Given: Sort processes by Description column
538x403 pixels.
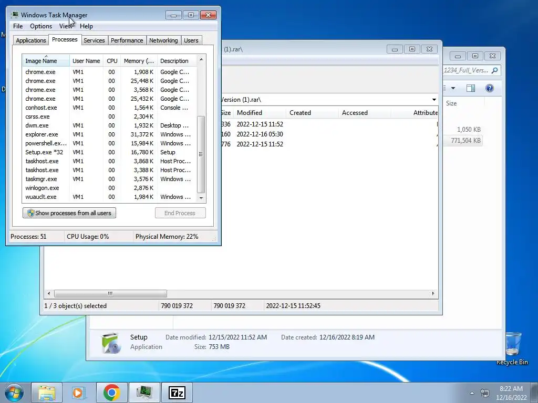Looking at the screenshot, I should (177, 61).
